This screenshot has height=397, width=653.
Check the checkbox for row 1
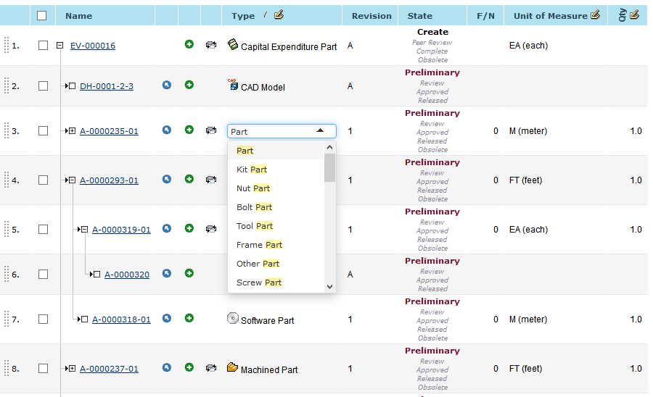[x=43, y=46]
